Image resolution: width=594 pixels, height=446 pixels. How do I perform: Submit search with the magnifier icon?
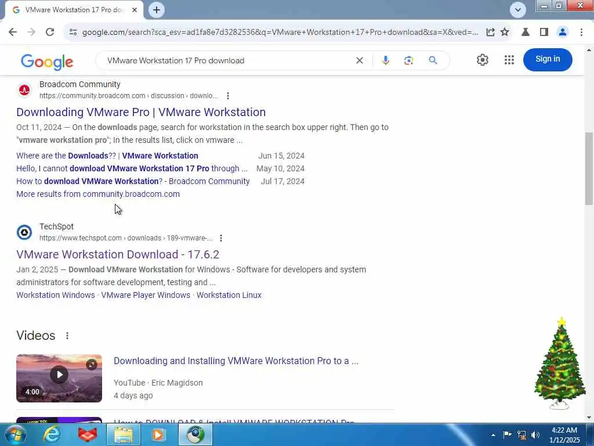[x=433, y=60]
